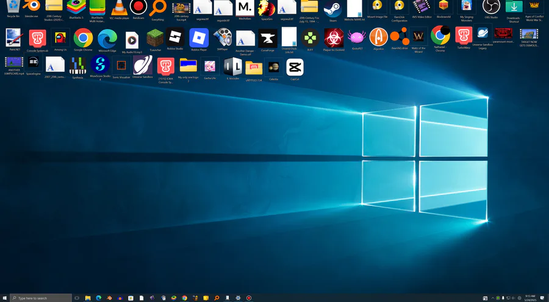Select the Among Us desktop shortcut
Screen dimensions: 549x302
[60, 39]
